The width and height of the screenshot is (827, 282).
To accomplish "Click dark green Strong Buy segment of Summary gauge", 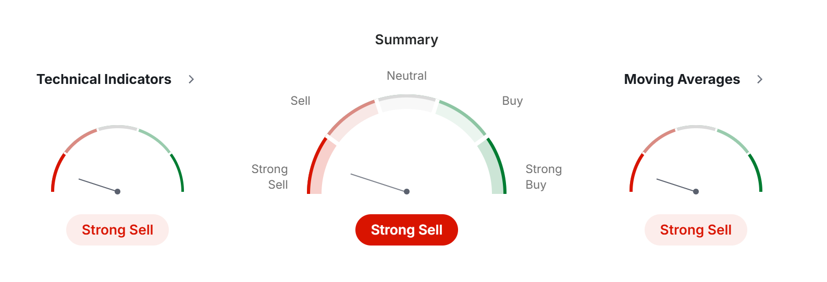I will (495, 164).
